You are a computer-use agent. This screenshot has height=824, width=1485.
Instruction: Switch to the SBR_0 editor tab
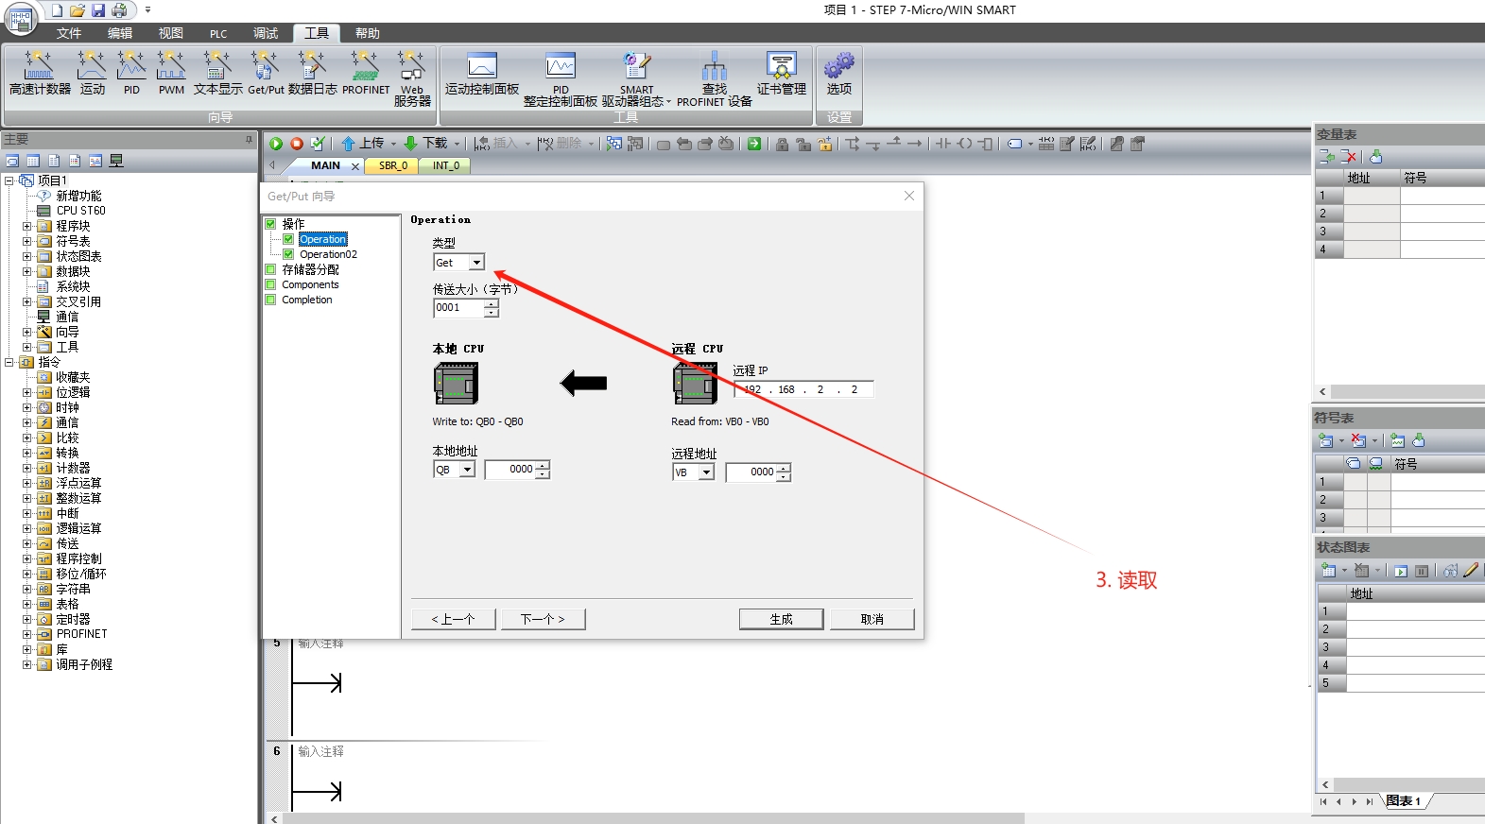393,165
